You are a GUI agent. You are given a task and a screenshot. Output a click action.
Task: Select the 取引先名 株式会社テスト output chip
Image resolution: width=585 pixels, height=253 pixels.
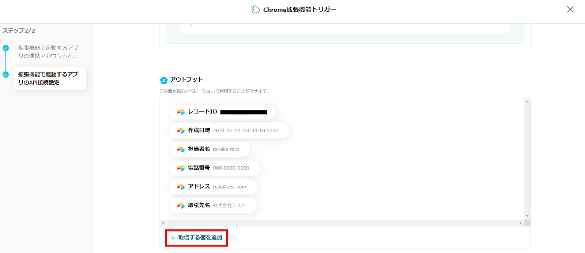(213, 206)
